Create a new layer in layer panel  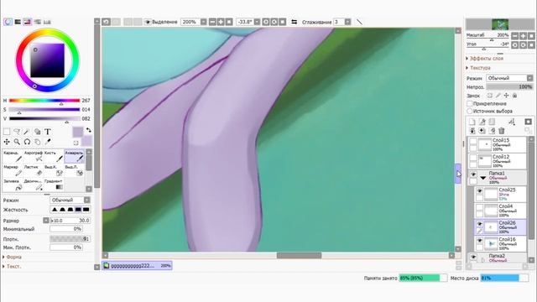click(472, 122)
